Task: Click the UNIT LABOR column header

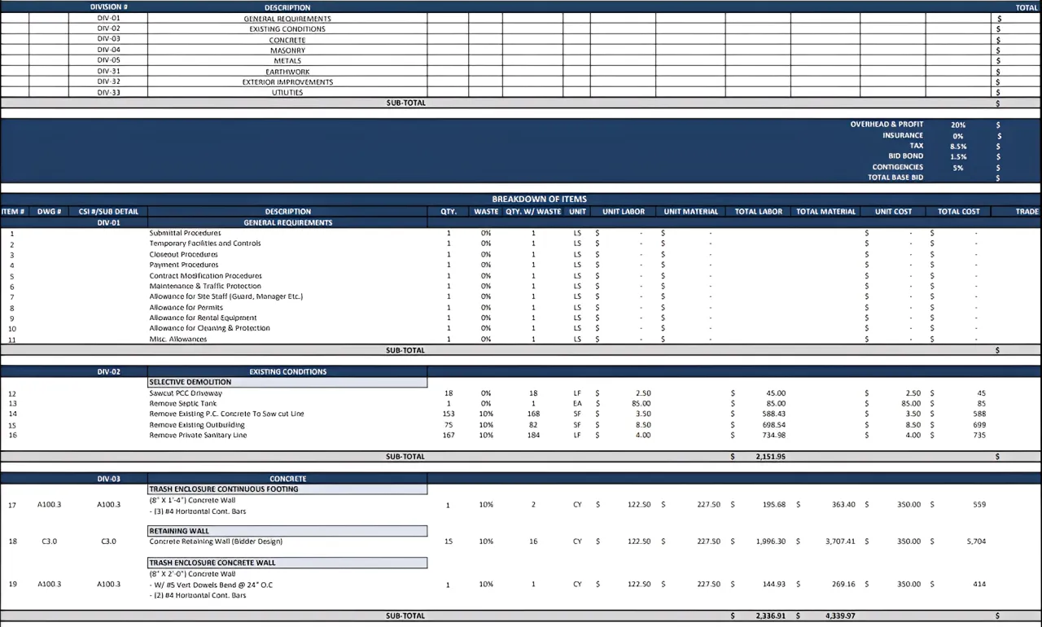Action: (623, 212)
